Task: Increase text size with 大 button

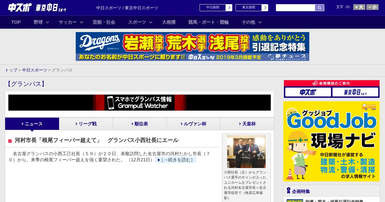Action: (359, 7)
